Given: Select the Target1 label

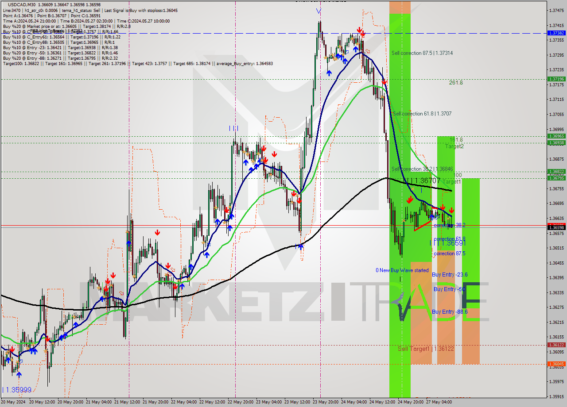Looking at the screenshot, I should 452,182.
